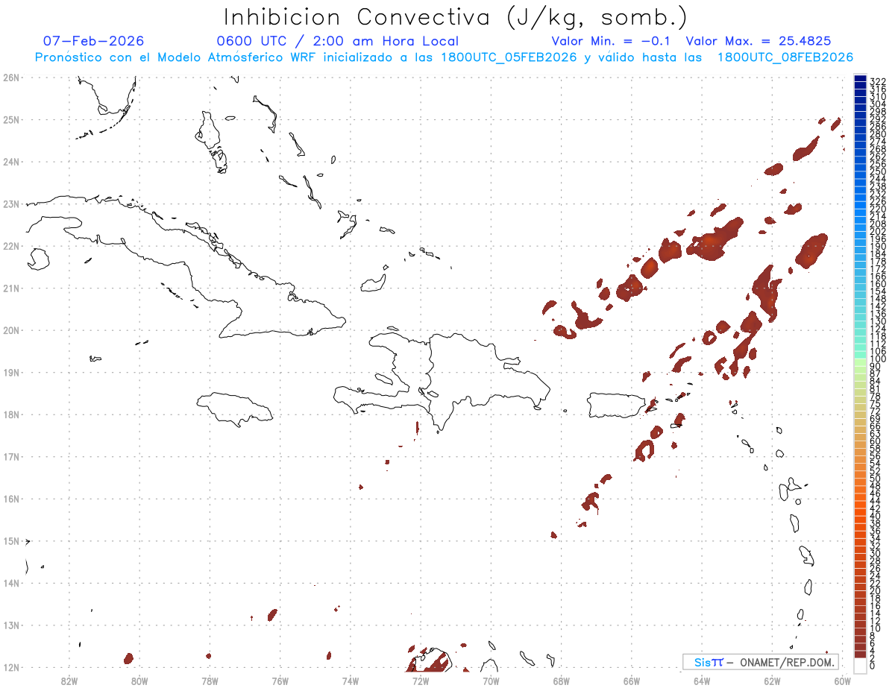895x691 pixels.
Task: Click the '18N' latitude label
Action: pos(11,414)
